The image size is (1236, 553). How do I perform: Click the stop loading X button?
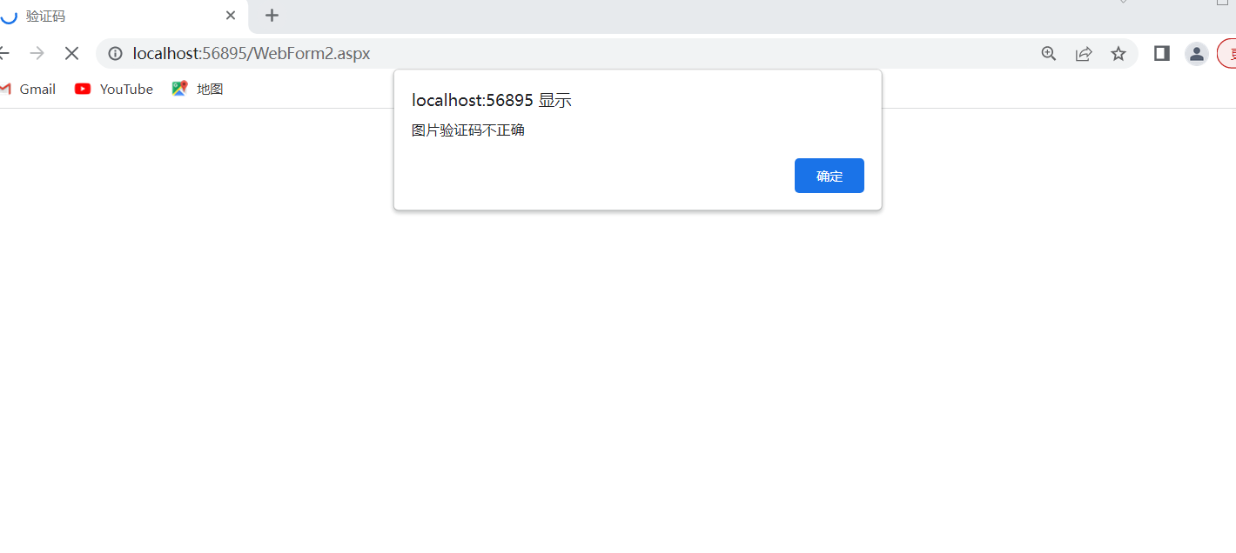click(71, 53)
